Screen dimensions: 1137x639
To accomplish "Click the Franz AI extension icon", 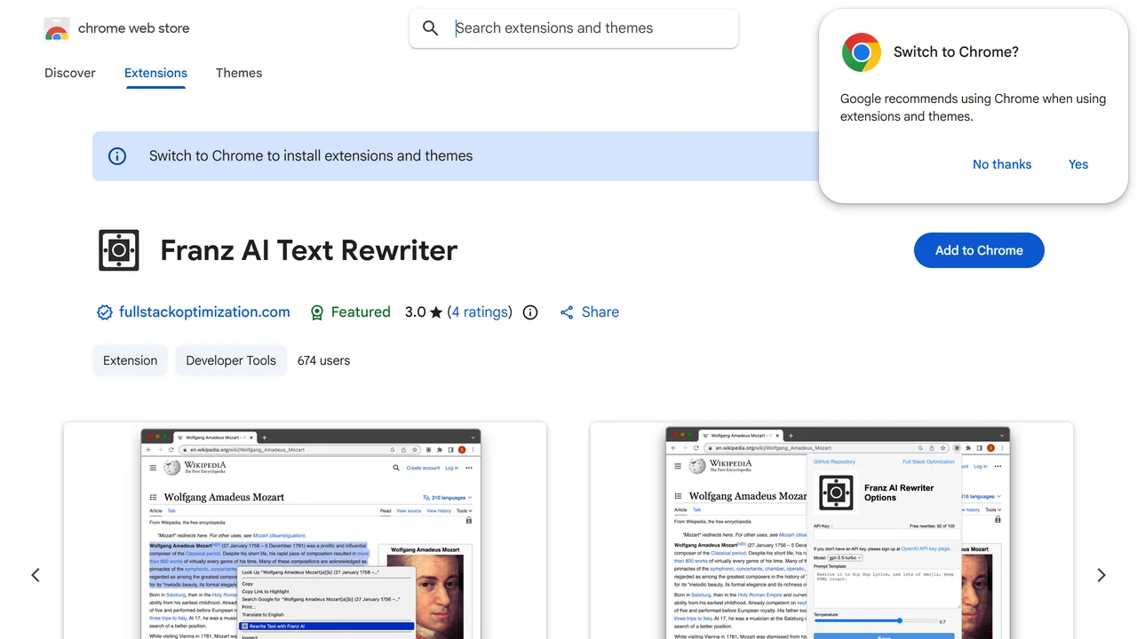I will click(118, 250).
